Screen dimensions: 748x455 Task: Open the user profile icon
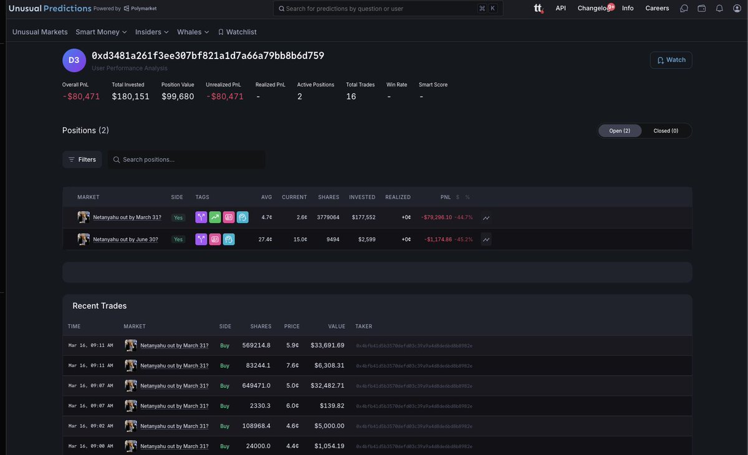coord(737,8)
